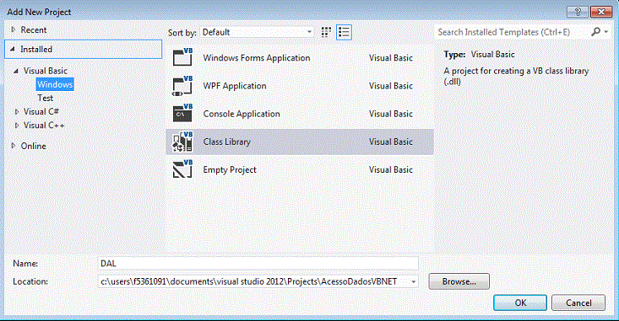Select the Visual Basic tree label

(46, 71)
